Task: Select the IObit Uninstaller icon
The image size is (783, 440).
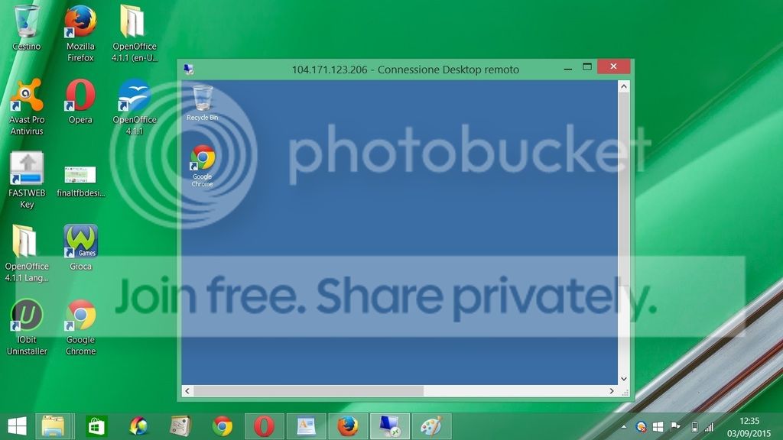Action: tap(27, 327)
